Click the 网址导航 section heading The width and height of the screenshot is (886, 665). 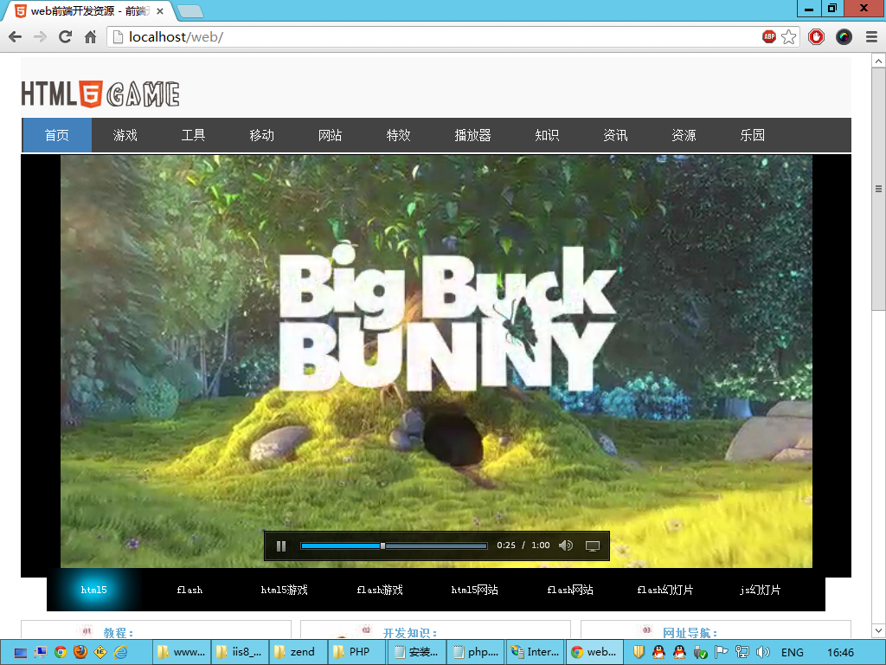coord(690,633)
